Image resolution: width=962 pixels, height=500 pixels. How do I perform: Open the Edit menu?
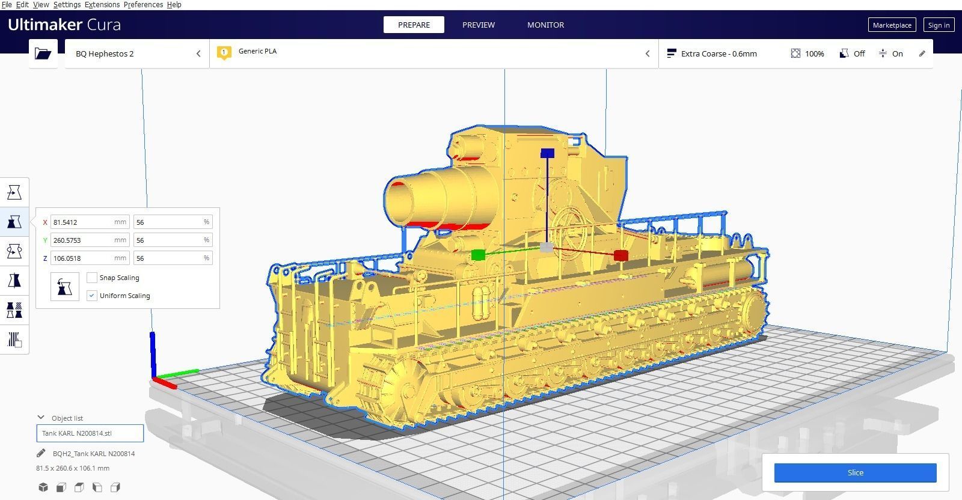(22, 4)
